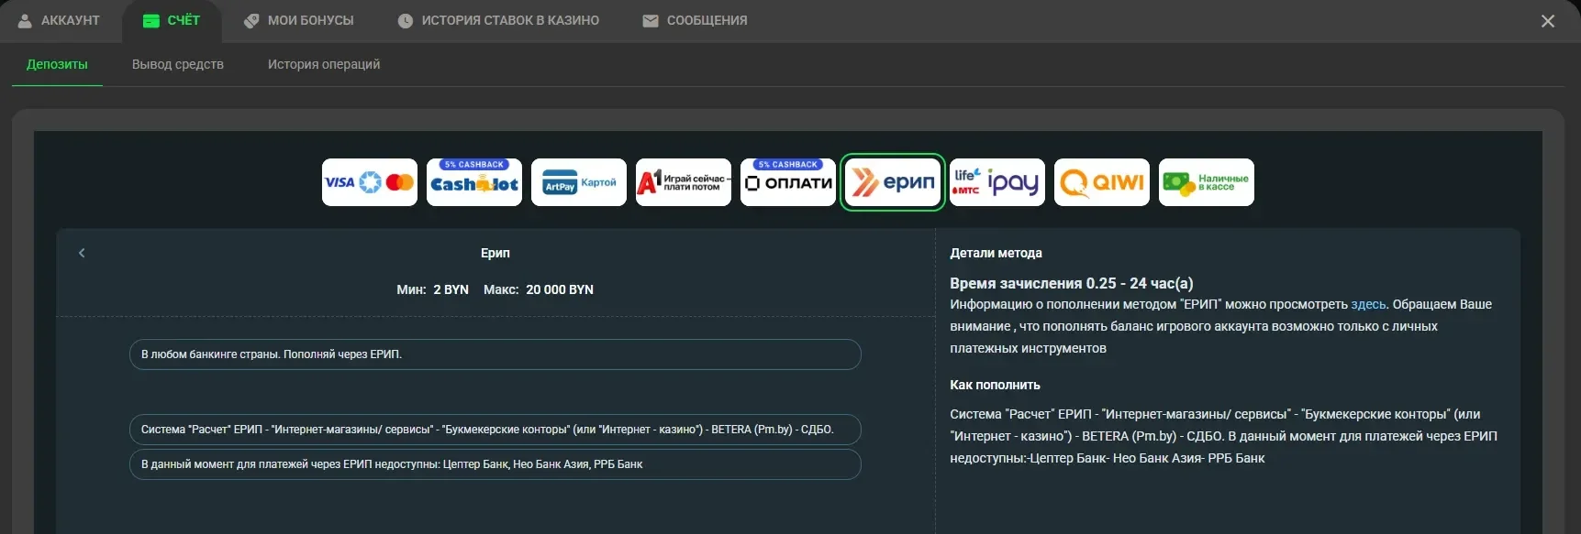
Task: Open the Мои бонусы tab
Action: (299, 20)
